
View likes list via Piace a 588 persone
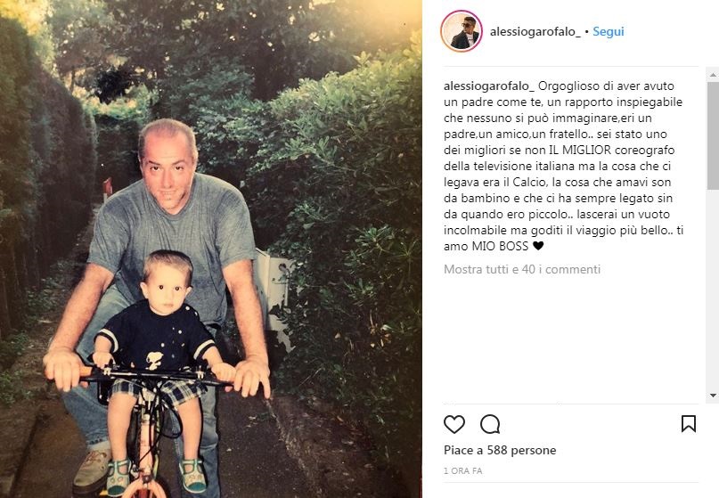coord(500,450)
